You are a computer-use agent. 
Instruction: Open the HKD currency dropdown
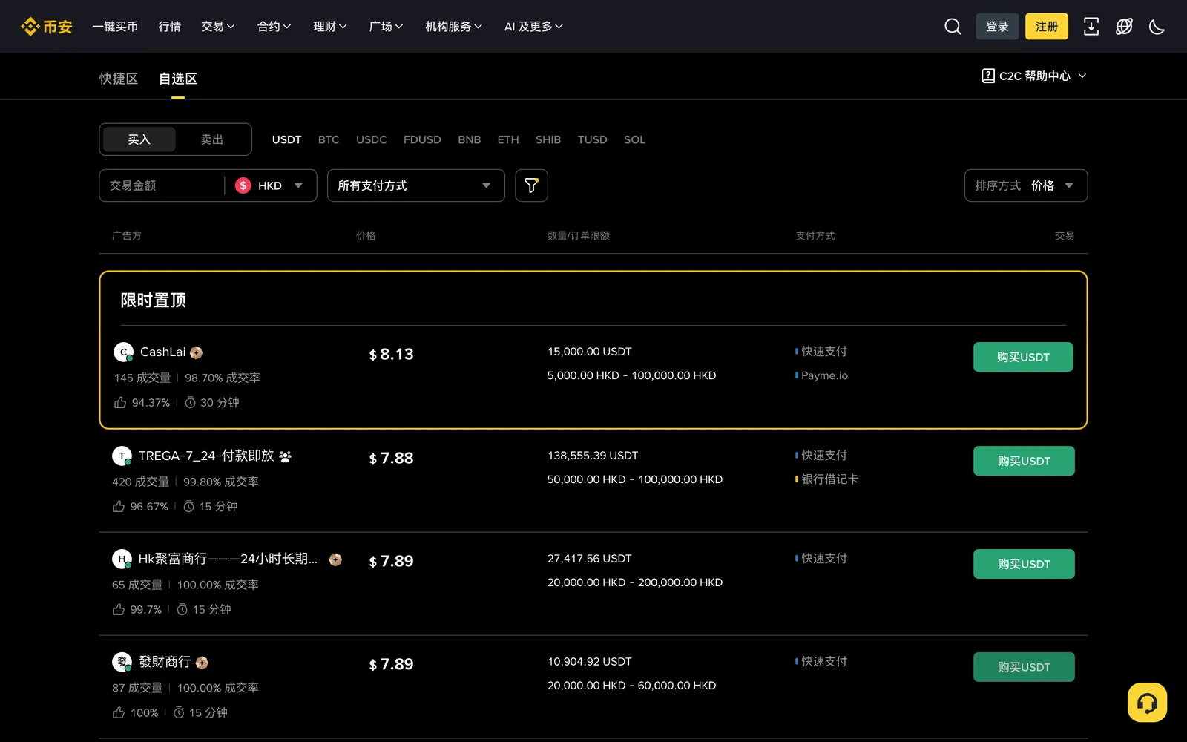coord(270,185)
